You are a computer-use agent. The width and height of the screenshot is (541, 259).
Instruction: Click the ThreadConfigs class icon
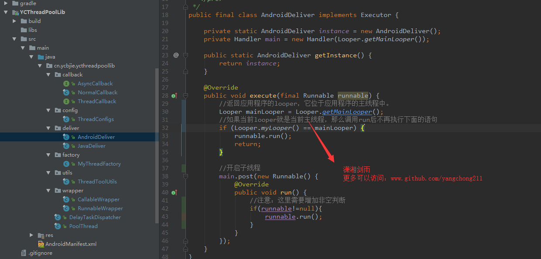pyautogui.click(x=66, y=119)
